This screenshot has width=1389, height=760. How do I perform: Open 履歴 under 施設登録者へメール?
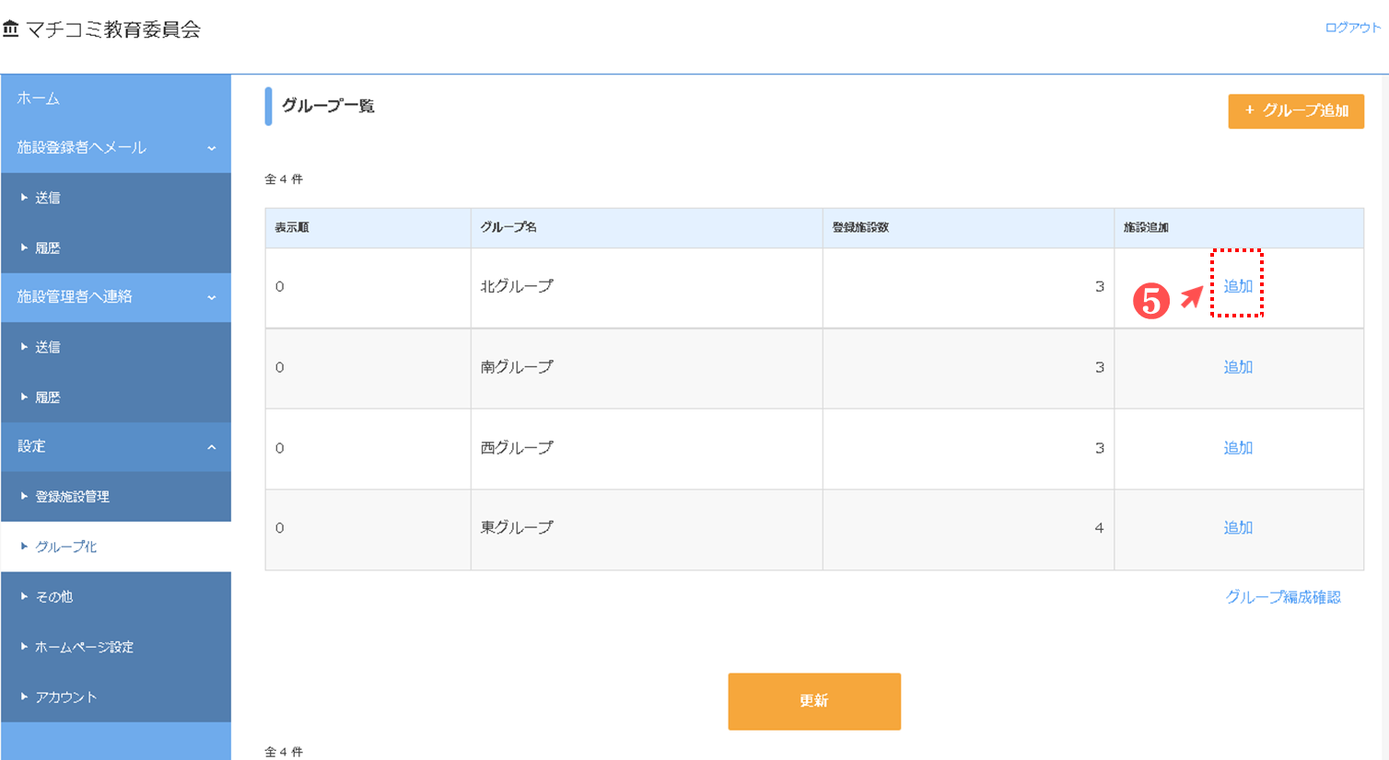pyautogui.click(x=116, y=248)
